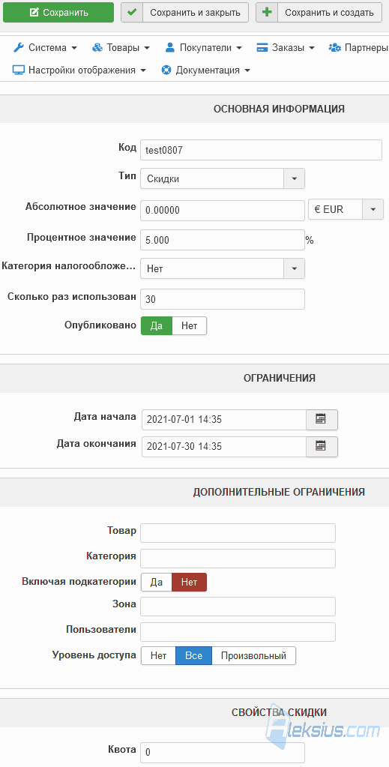Image resolution: width=389 pixels, height=767 pixels.
Task: Click the person icon beside Покупатели
Action: pos(170,47)
